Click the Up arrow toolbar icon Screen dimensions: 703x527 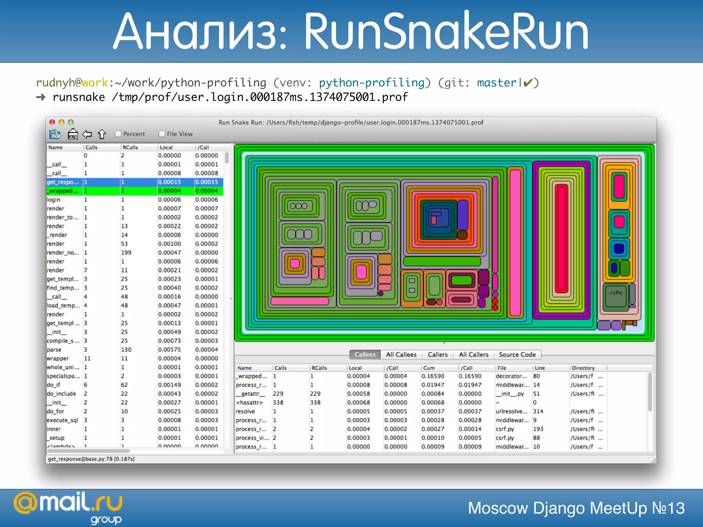pos(102,134)
